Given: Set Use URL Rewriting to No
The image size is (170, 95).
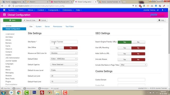Looking at the screenshot, I should (x=138, y=48).
